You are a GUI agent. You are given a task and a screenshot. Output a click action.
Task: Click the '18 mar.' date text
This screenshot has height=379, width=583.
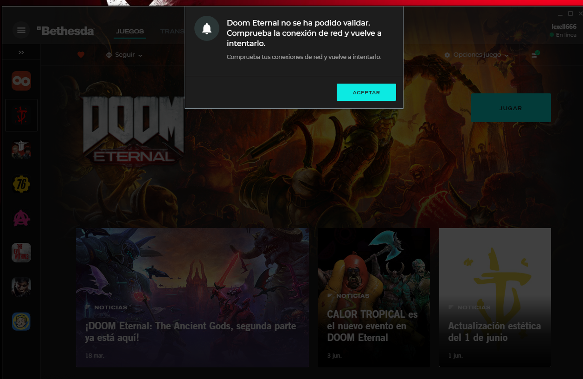coord(95,356)
